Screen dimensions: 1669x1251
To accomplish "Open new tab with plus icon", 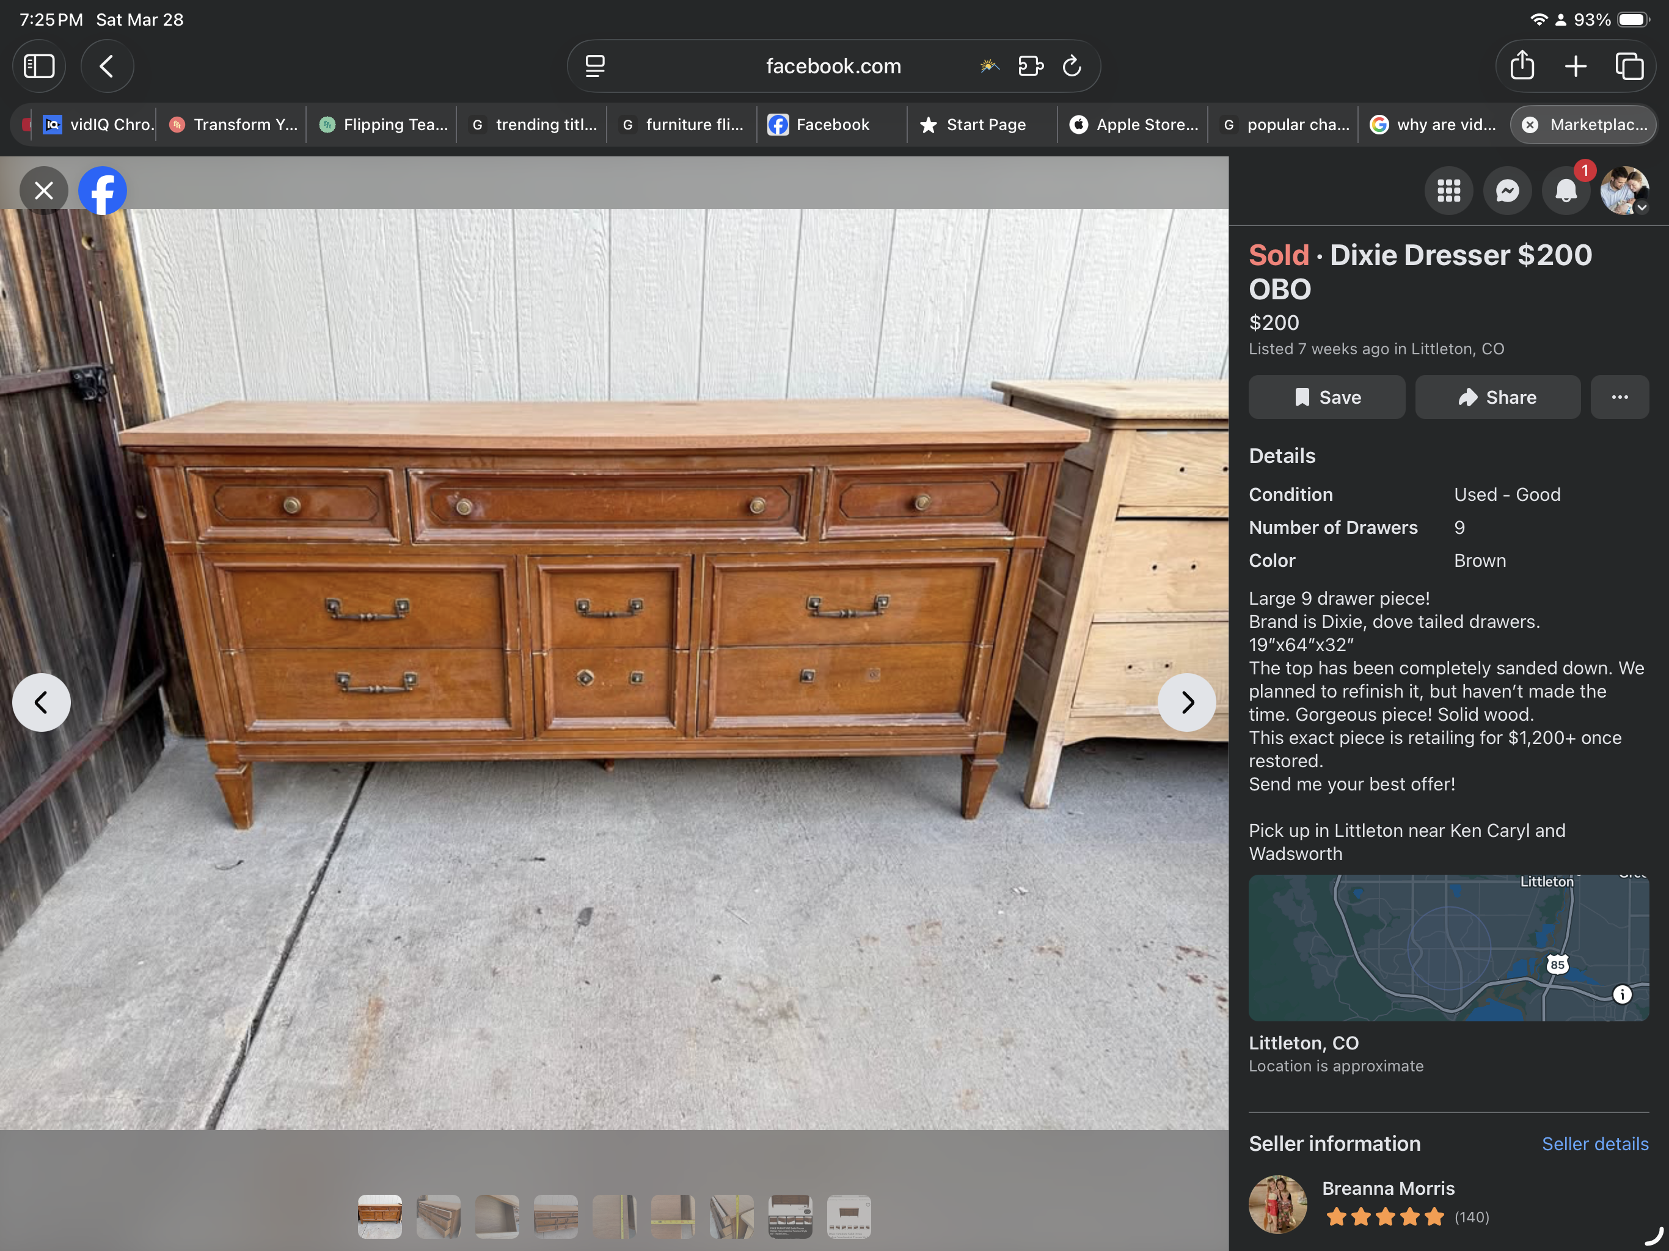I will point(1576,67).
